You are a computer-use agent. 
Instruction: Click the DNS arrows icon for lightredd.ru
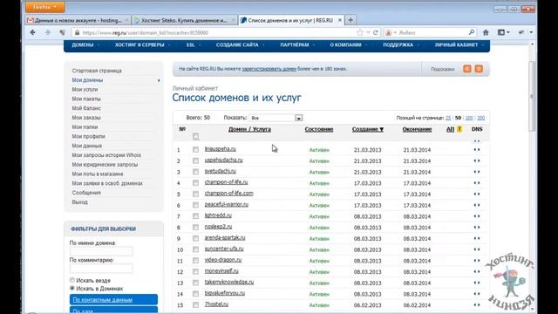[x=477, y=216]
